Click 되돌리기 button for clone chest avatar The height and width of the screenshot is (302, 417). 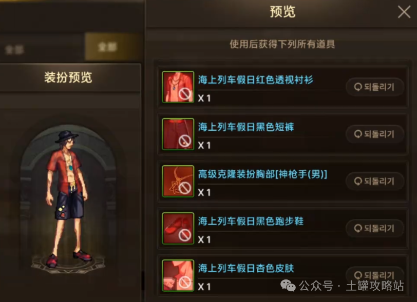click(375, 181)
